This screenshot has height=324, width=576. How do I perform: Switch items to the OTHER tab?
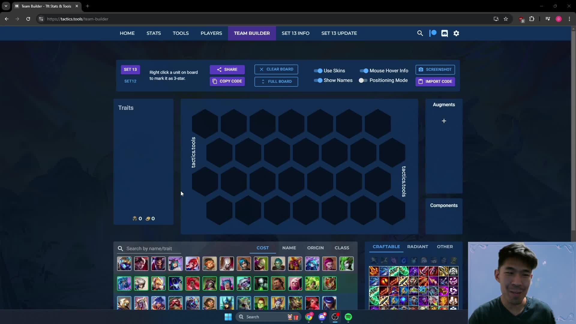click(445, 247)
